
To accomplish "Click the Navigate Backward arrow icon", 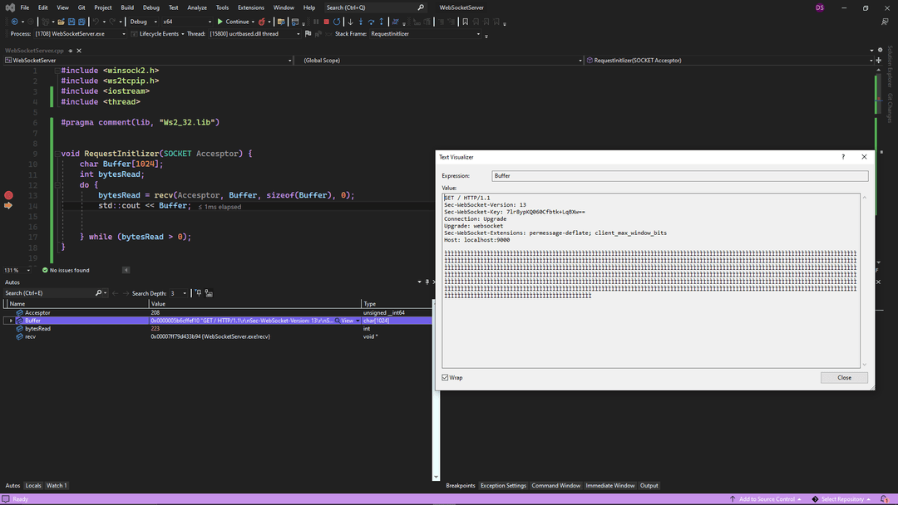I will 14,22.
